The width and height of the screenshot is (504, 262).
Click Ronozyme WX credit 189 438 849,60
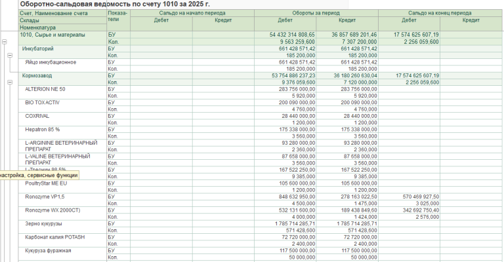tap(359, 210)
